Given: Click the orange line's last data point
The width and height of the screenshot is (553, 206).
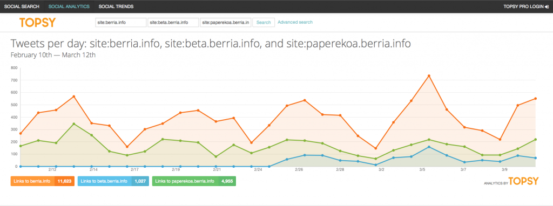Looking at the screenshot, I should pyautogui.click(x=535, y=99).
